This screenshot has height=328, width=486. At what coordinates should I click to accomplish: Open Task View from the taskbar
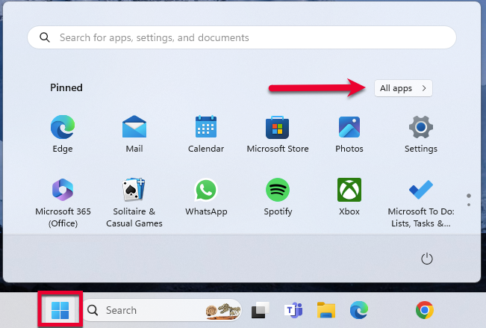[x=260, y=310]
